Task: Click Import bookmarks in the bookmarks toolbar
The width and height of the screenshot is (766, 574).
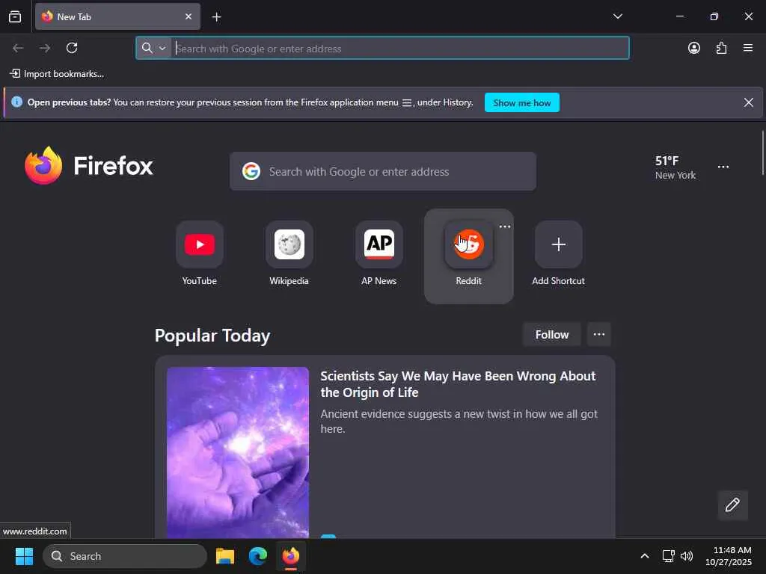Action: pyautogui.click(x=57, y=74)
